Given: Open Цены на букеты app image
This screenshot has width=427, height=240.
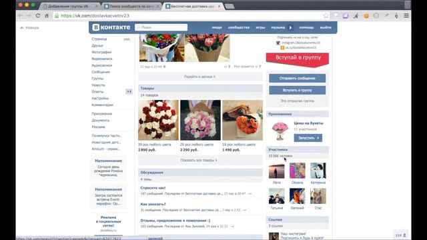Looking at the screenshot, I should tap(280, 131).
